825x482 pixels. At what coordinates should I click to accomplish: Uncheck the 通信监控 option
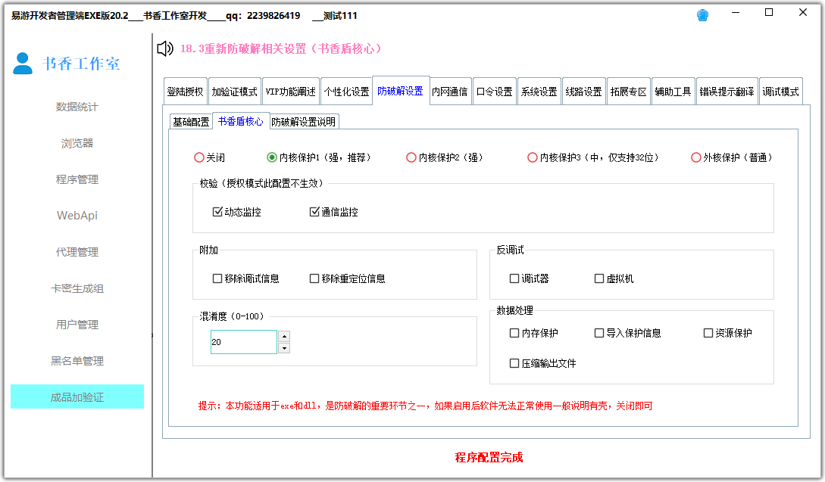coord(314,211)
